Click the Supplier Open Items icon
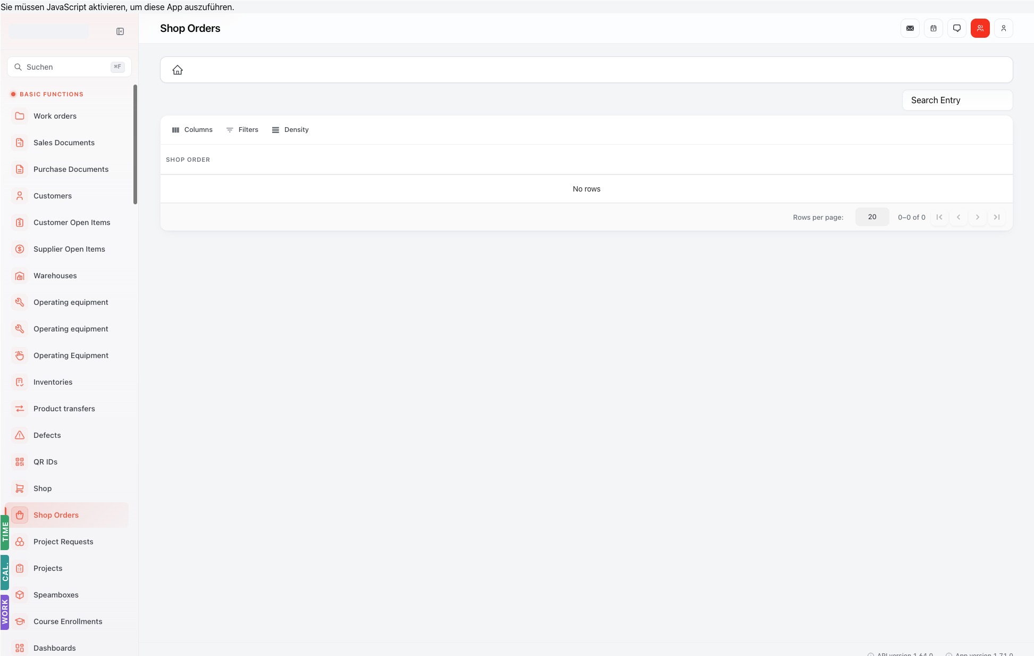 [20, 249]
